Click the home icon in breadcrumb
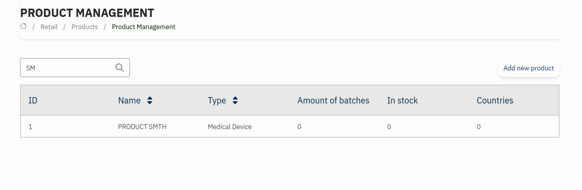The image size is (582, 190). pyautogui.click(x=24, y=26)
